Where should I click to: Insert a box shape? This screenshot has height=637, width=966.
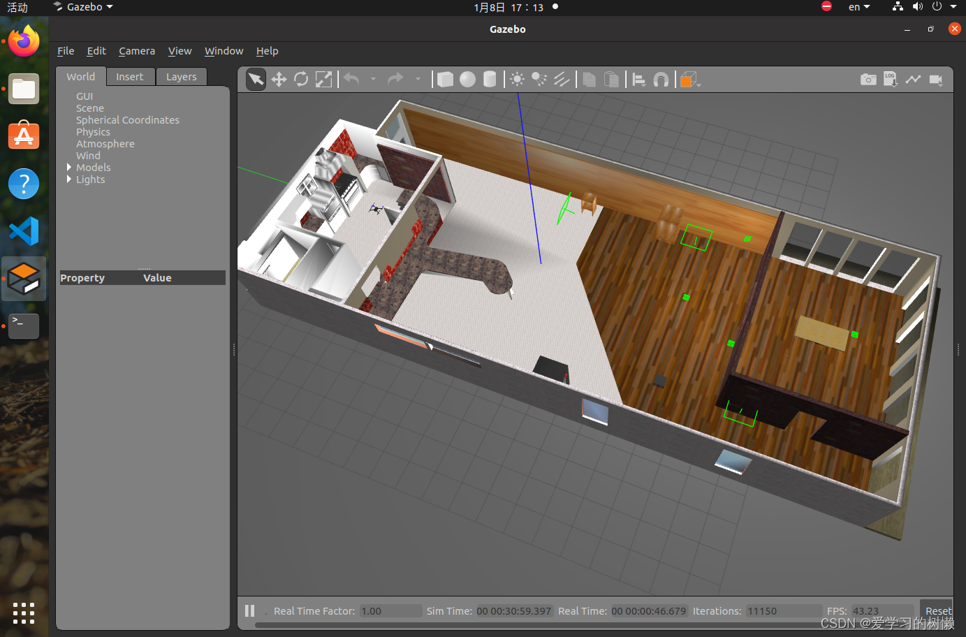[445, 80]
